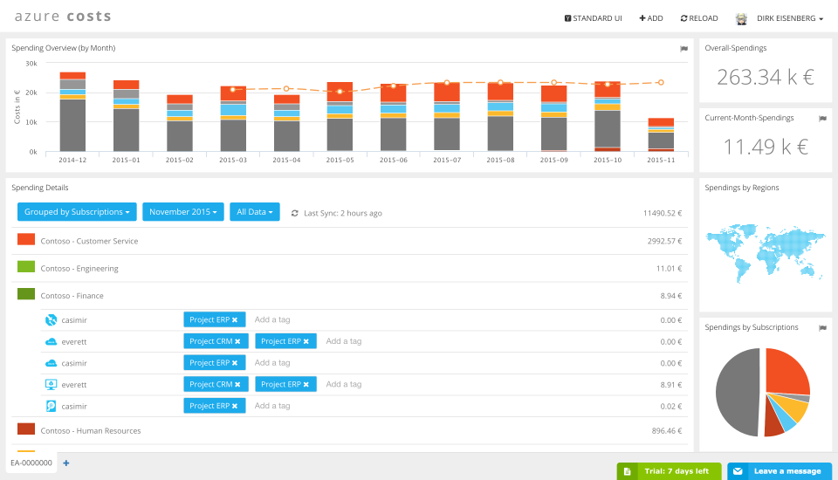Image resolution: width=838 pixels, height=480 pixels.
Task: Click the large orange pie slice
Action: click(787, 372)
